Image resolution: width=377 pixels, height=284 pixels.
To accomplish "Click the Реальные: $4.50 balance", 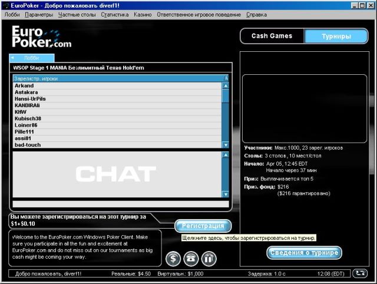I will [131, 273].
